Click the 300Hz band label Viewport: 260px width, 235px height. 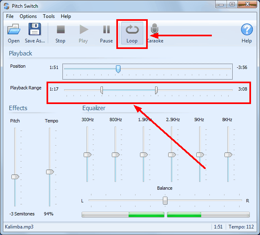[x=87, y=120]
